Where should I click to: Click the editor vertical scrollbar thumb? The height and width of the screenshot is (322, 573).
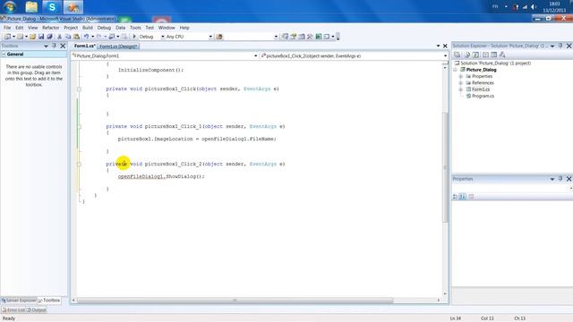pos(445,167)
